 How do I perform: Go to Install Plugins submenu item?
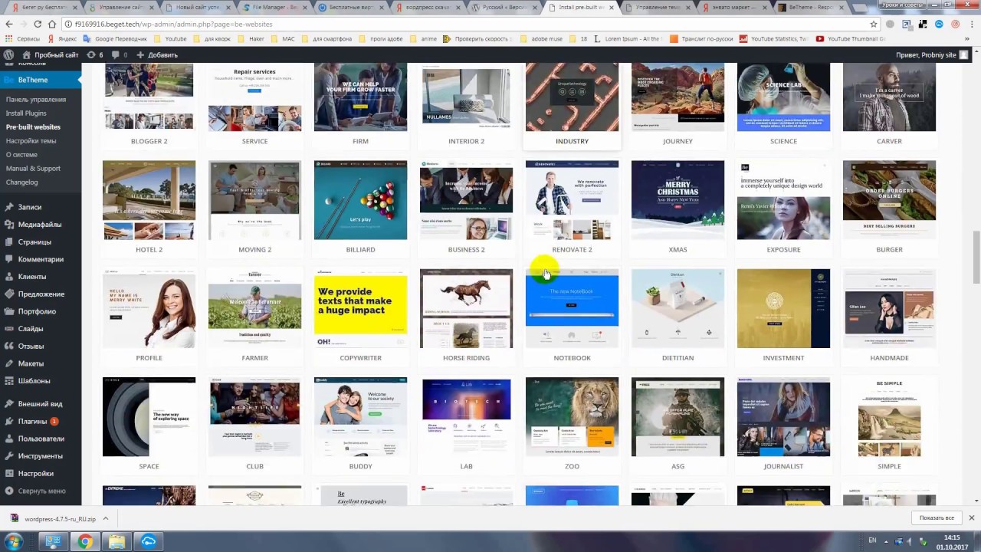[26, 113]
